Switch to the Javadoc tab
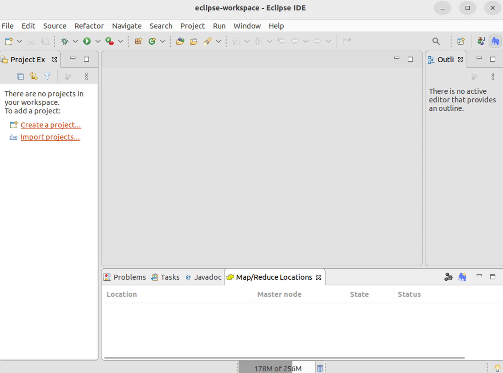The image size is (503, 373). coord(204,277)
